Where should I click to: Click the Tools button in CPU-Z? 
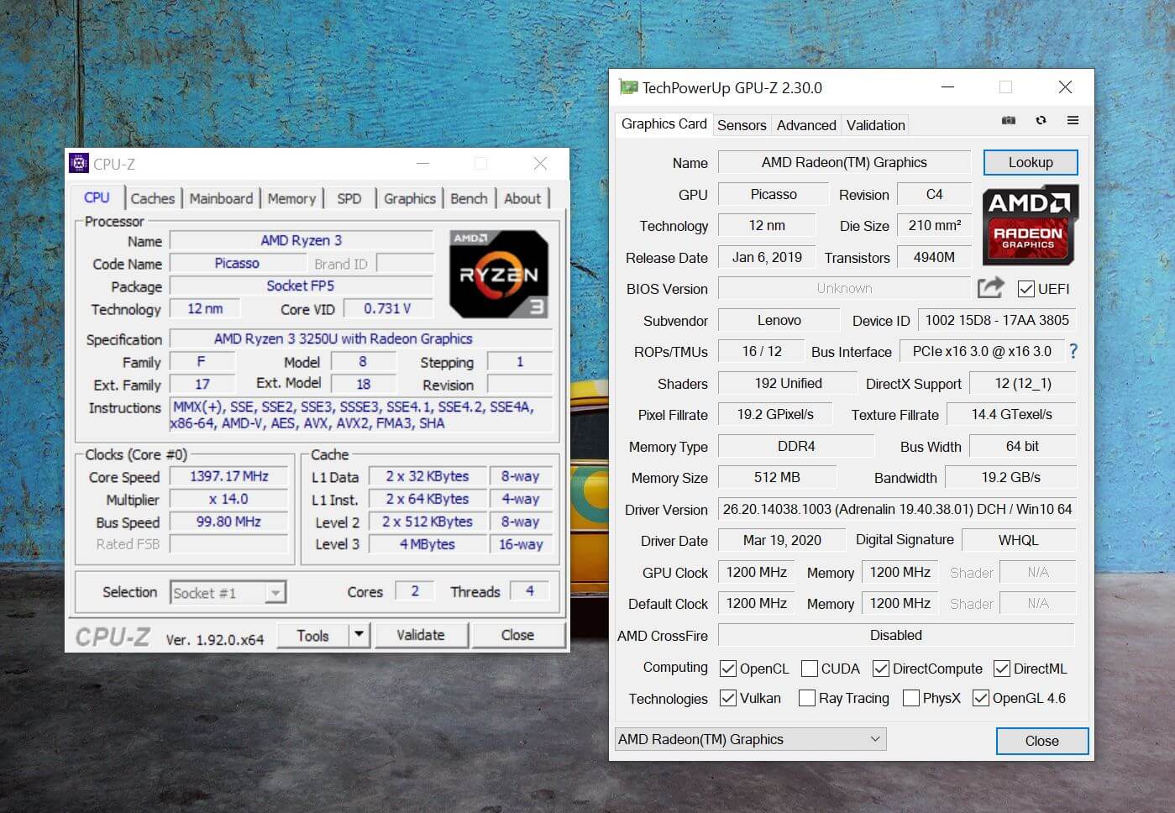[x=312, y=635]
